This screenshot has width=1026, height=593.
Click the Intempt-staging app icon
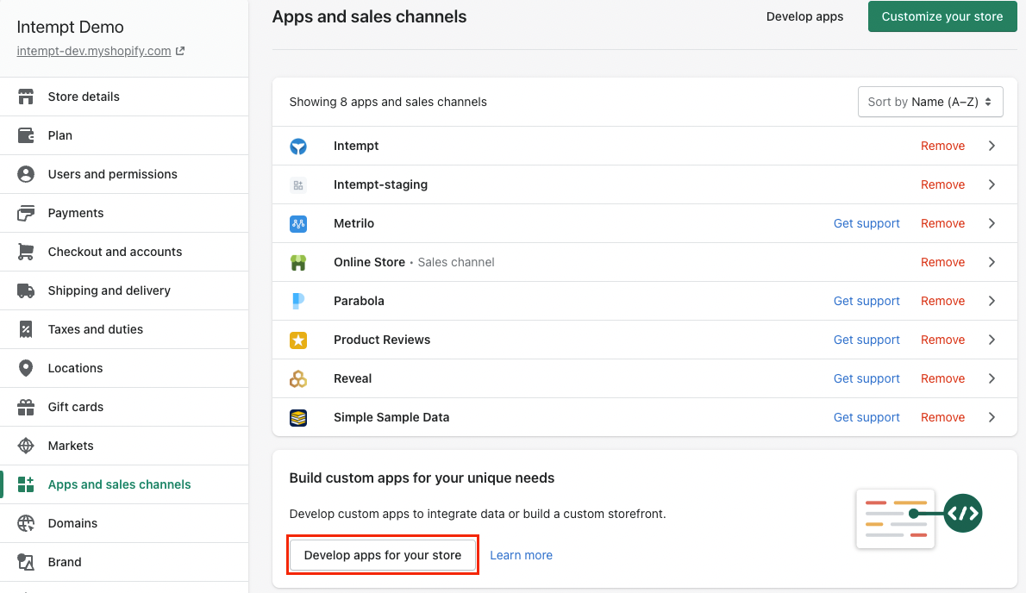[298, 185]
